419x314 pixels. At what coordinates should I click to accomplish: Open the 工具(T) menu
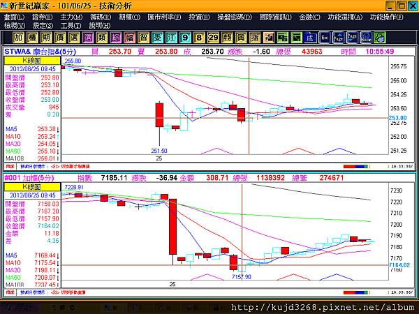71,26
